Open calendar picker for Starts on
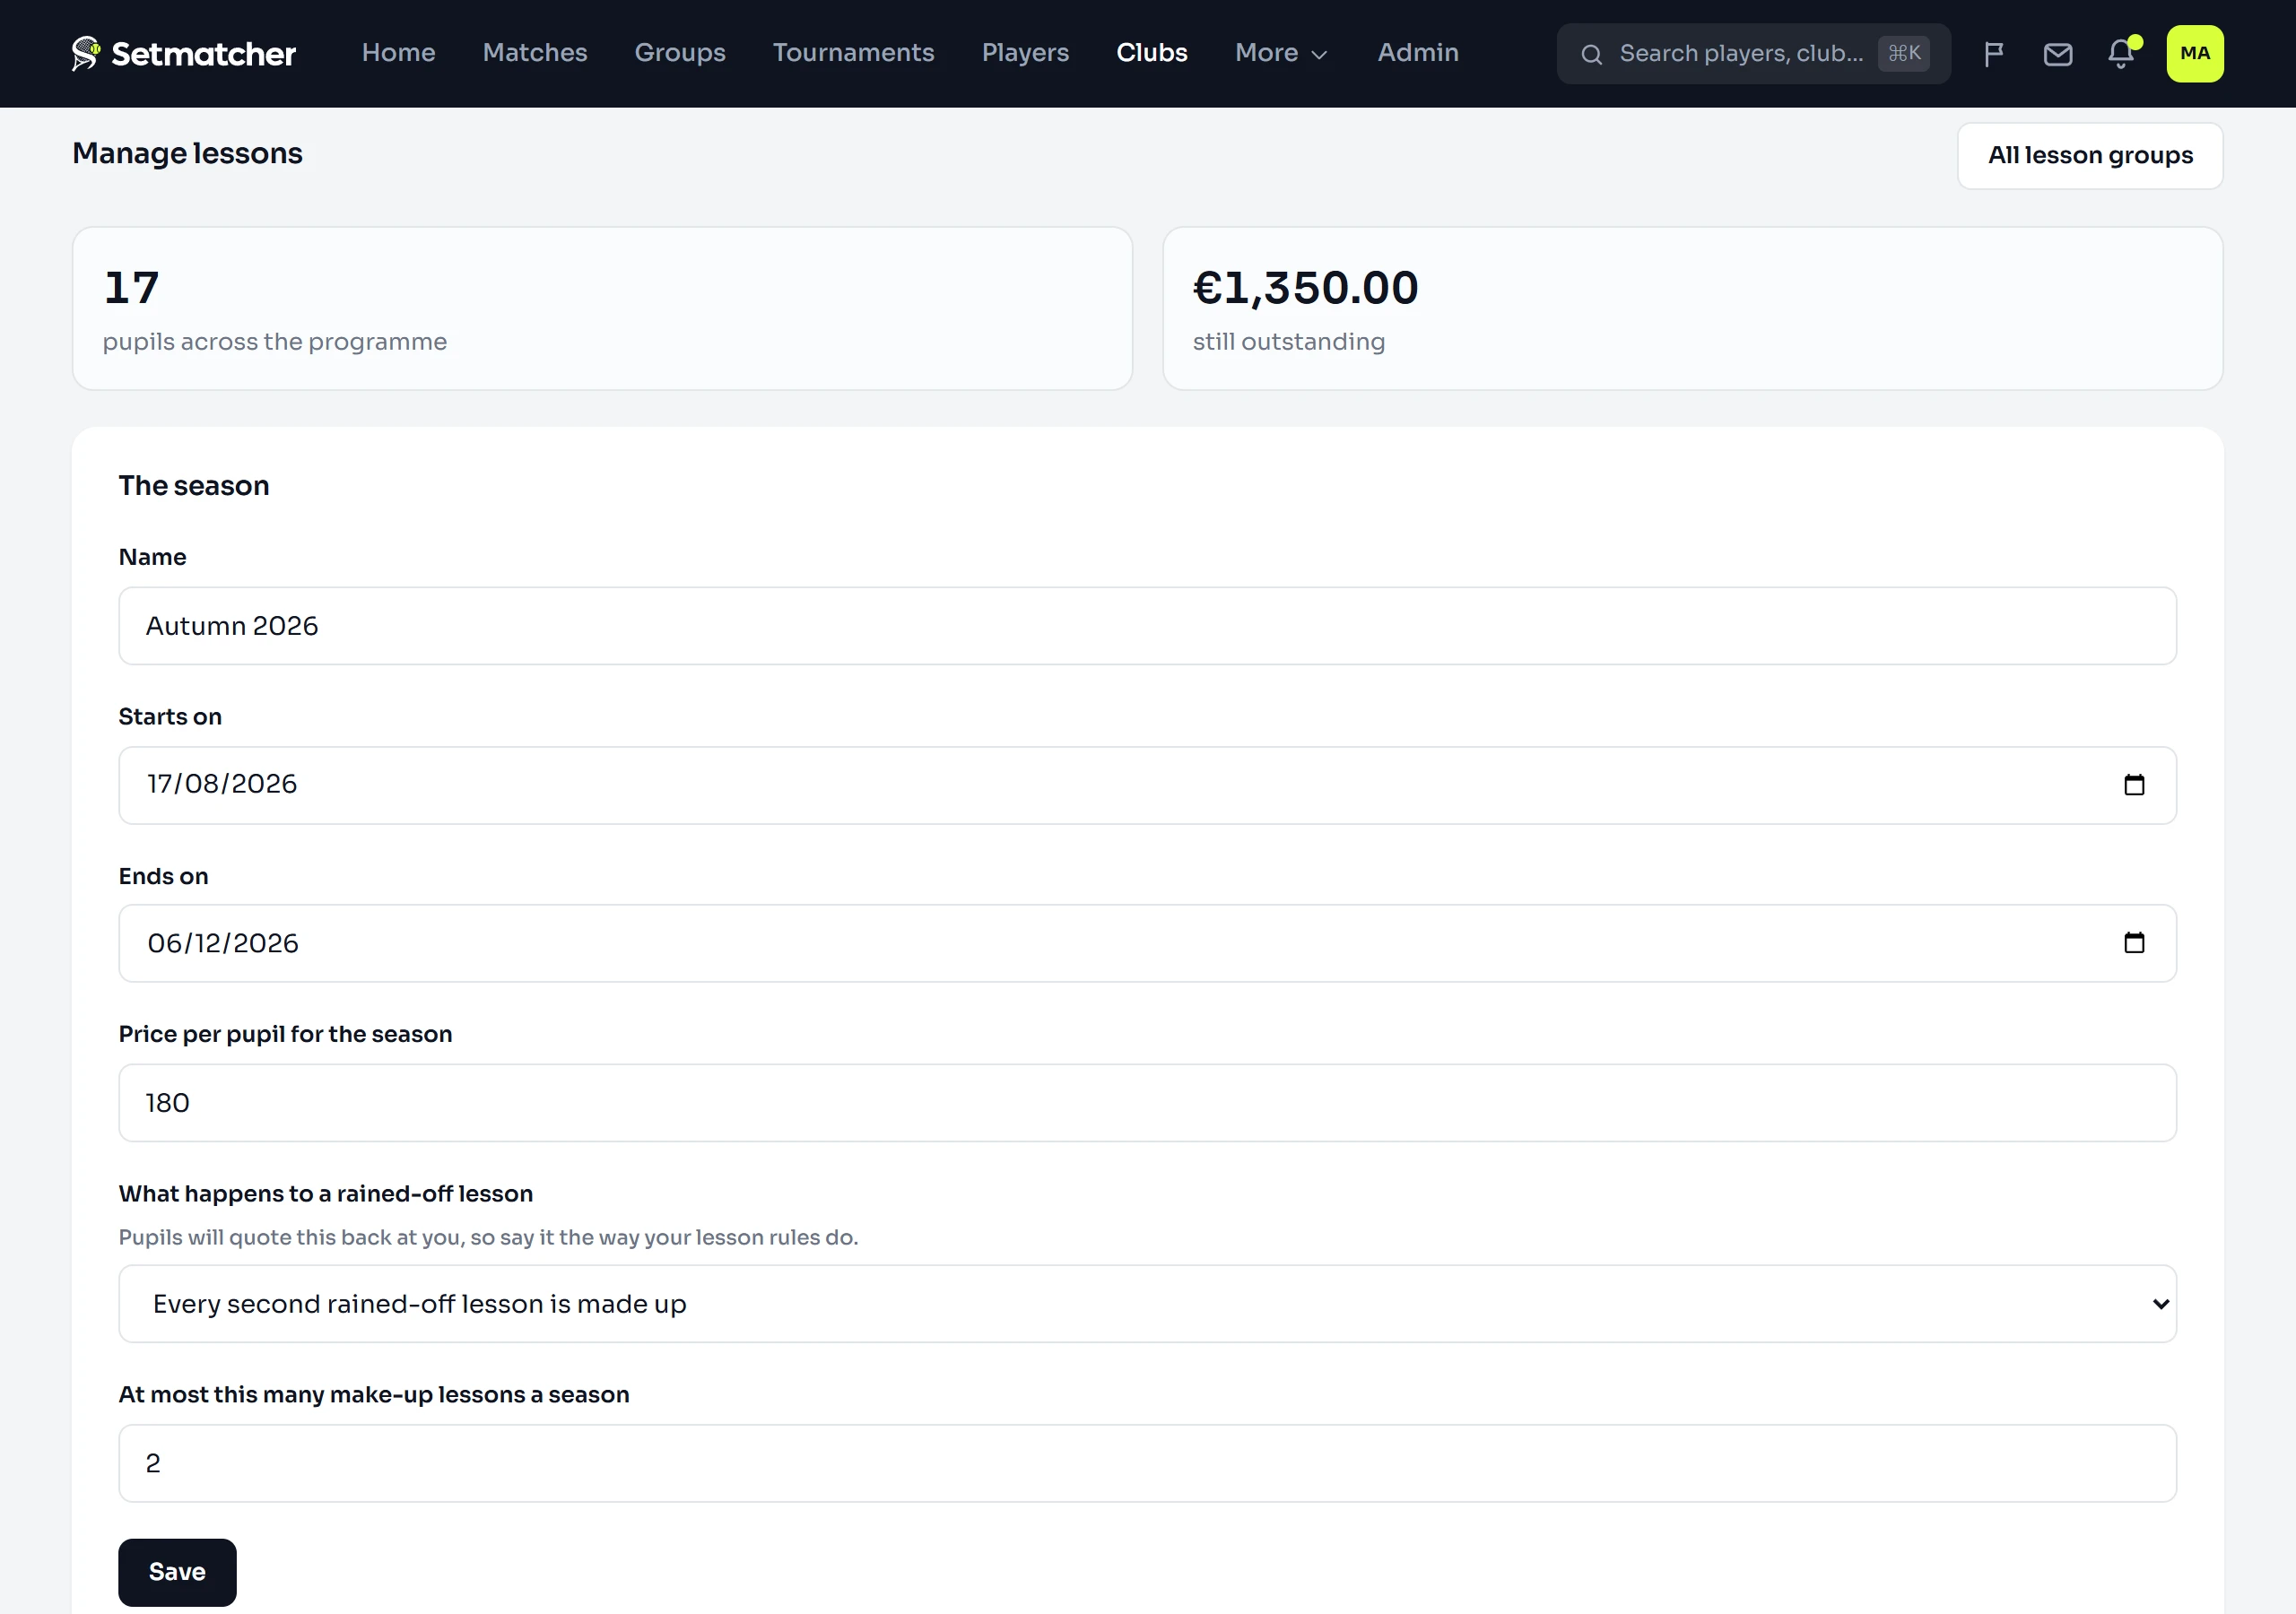 click(x=2133, y=785)
